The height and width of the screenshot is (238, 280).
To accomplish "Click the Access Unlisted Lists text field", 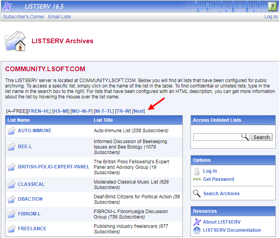I will click(221, 137).
